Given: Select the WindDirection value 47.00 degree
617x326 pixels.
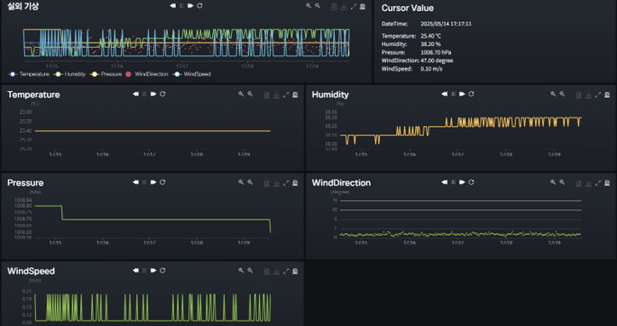Looking at the screenshot, I should pyautogui.click(x=437, y=60).
